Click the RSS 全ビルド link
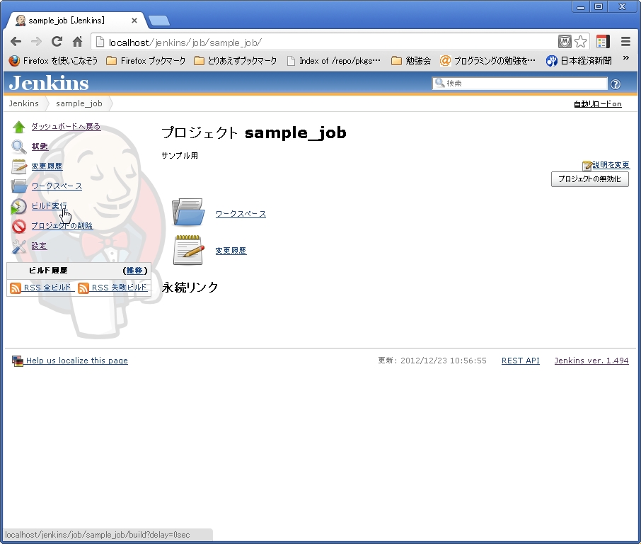Viewport: 641px width, 544px height. [x=47, y=288]
